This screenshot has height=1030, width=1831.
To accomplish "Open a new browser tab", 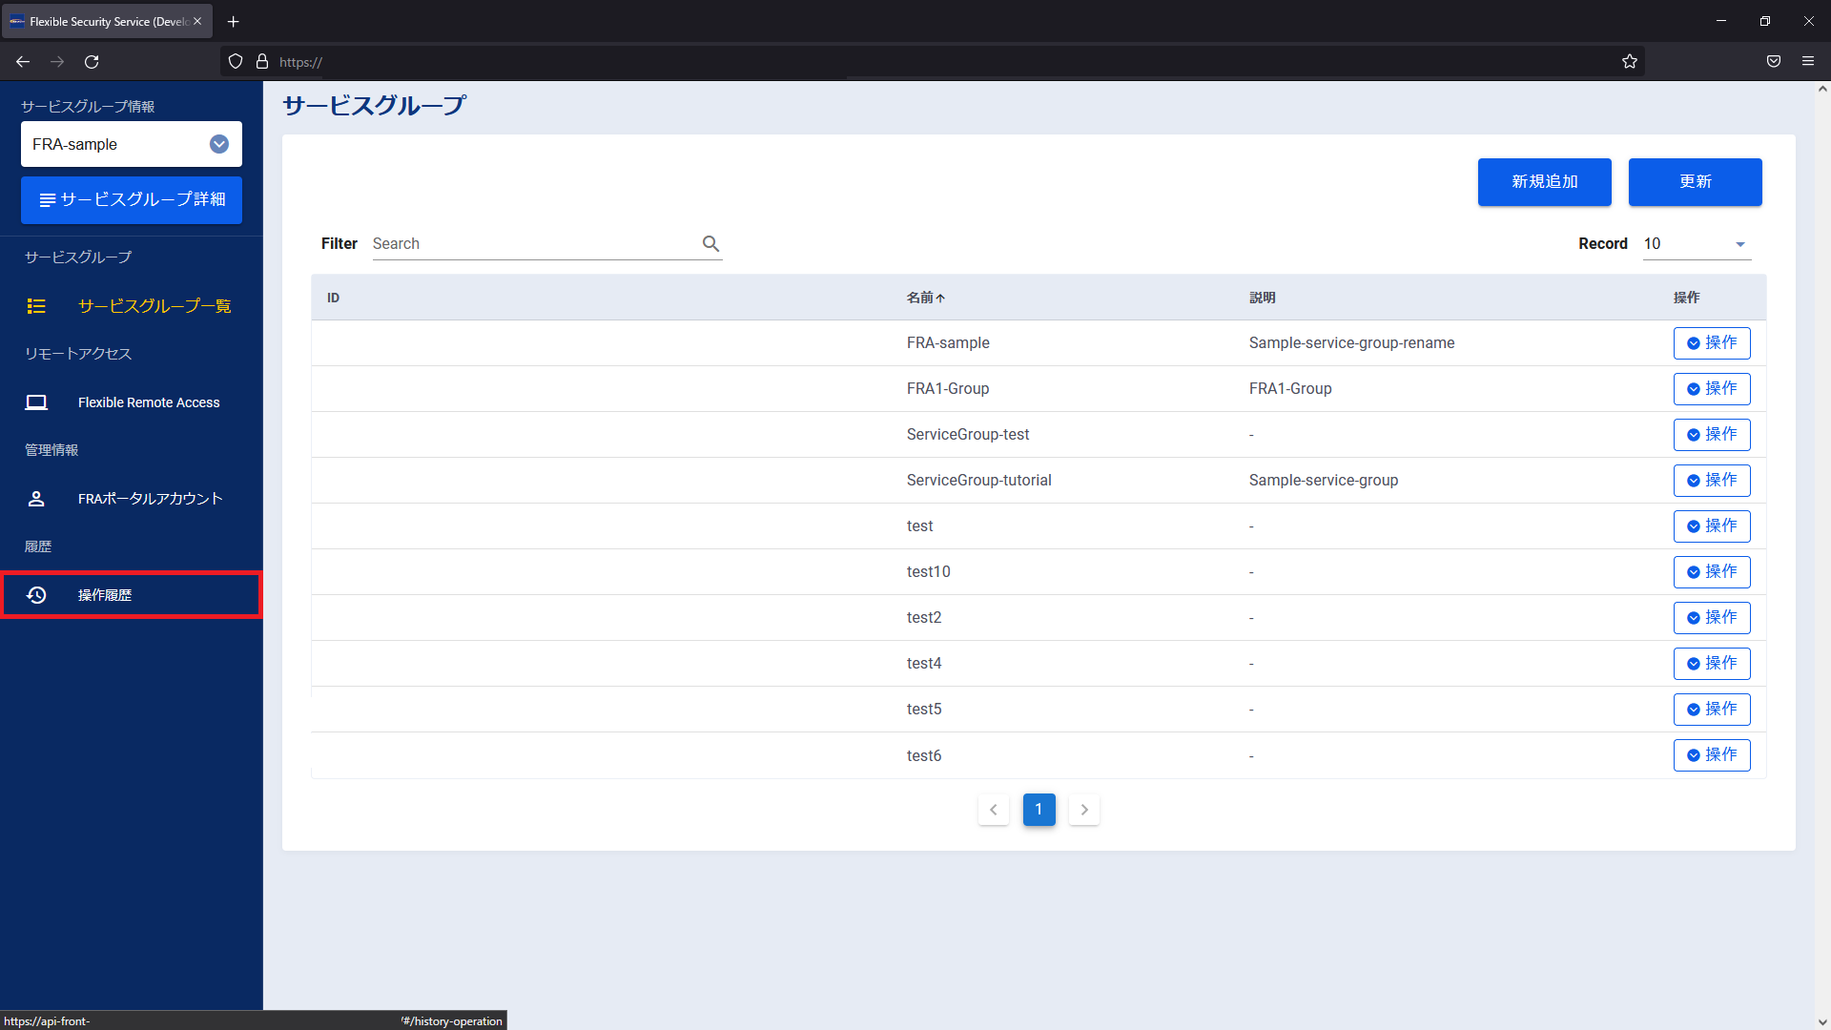I will click(234, 21).
